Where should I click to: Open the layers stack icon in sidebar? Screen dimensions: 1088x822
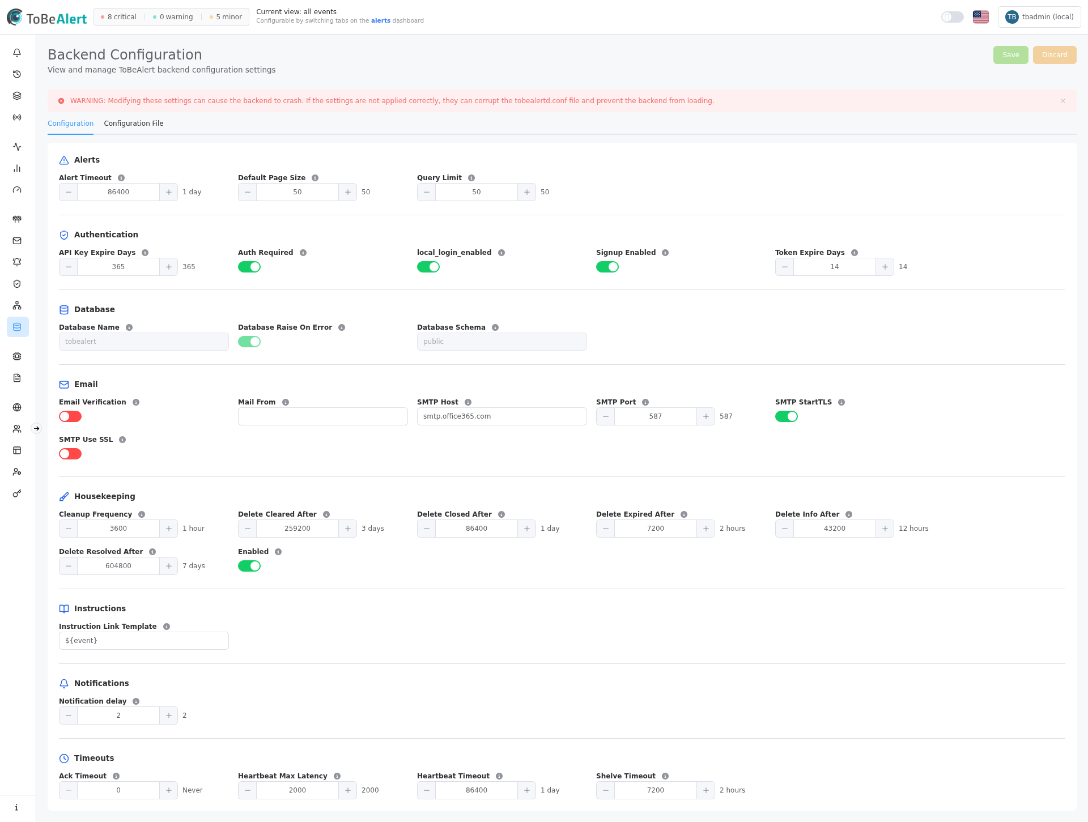pos(17,96)
